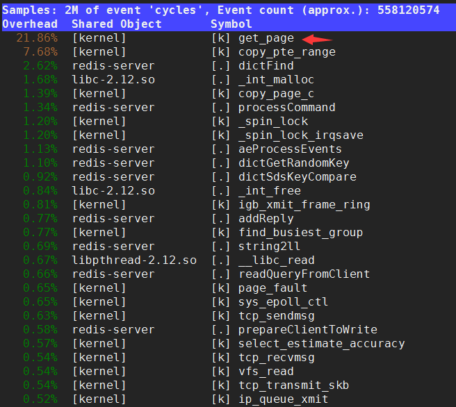Select the prepareClientToWrite entry
Viewport: 456px width, 407px height.
tap(307, 330)
